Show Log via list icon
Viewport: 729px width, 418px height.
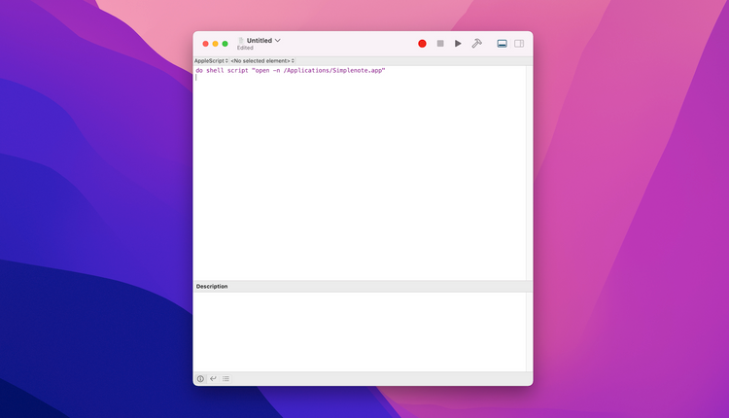(226, 378)
